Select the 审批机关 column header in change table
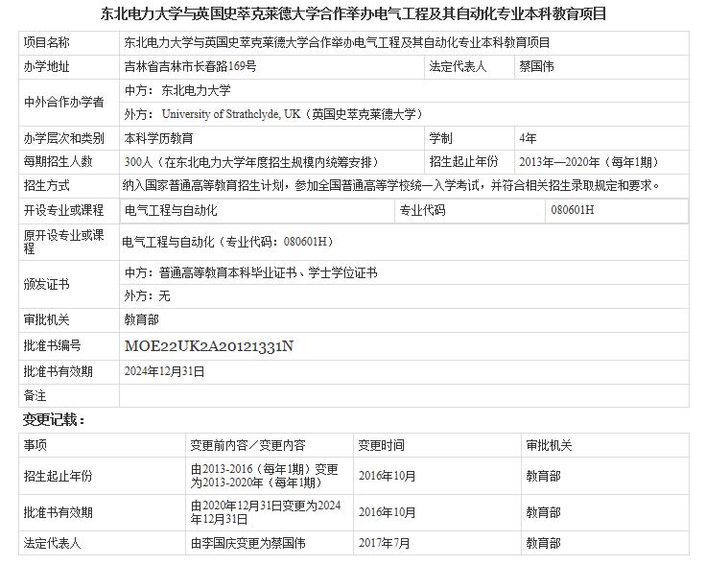The height and width of the screenshot is (565, 706). coord(549,446)
